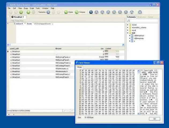Select the Resultset 1 tab

click(18, 17)
